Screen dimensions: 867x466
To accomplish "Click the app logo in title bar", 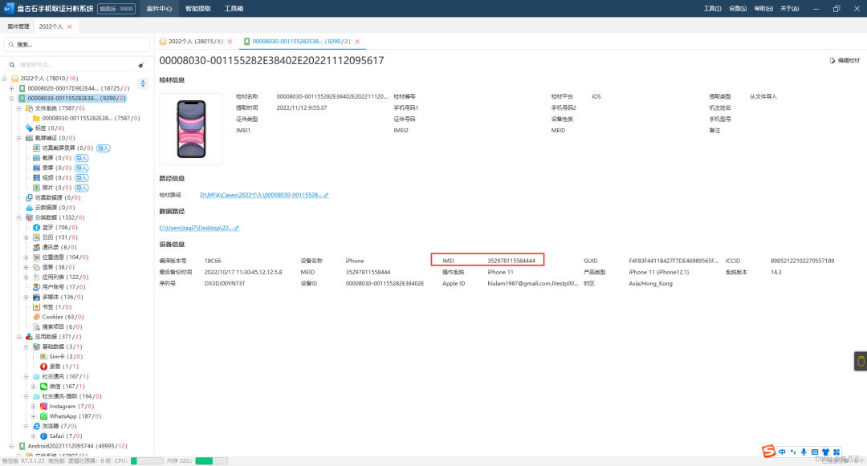I will pyautogui.click(x=8, y=8).
